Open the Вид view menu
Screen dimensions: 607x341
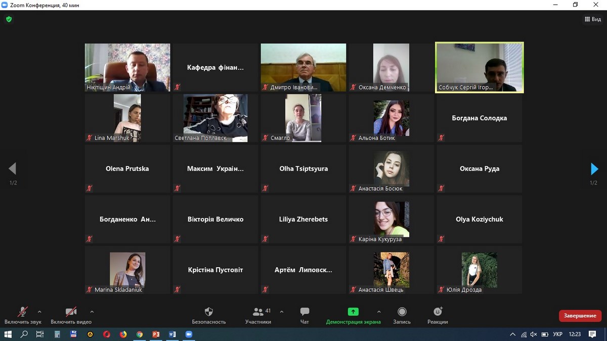click(x=593, y=19)
